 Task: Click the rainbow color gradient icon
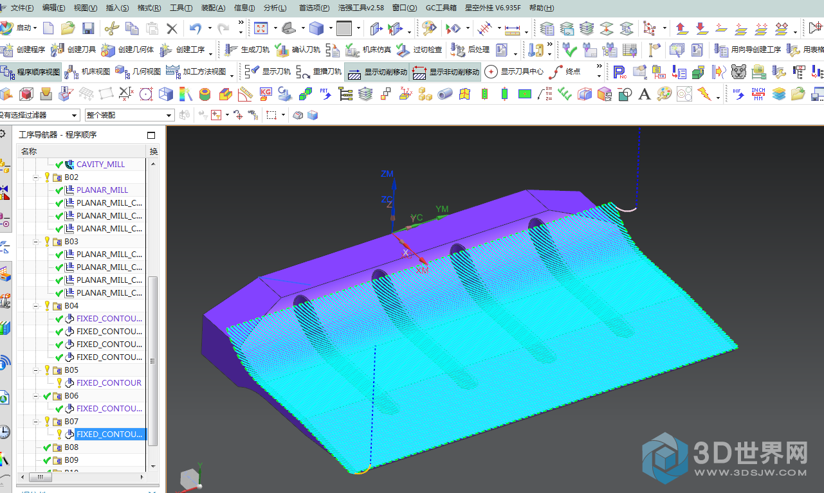point(185,94)
